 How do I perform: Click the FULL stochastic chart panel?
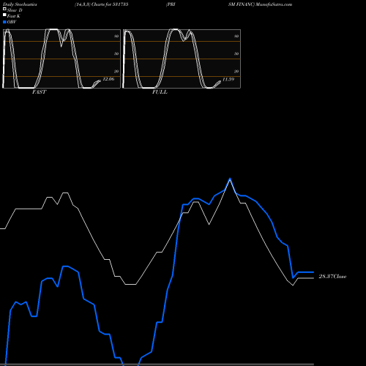click(182, 59)
